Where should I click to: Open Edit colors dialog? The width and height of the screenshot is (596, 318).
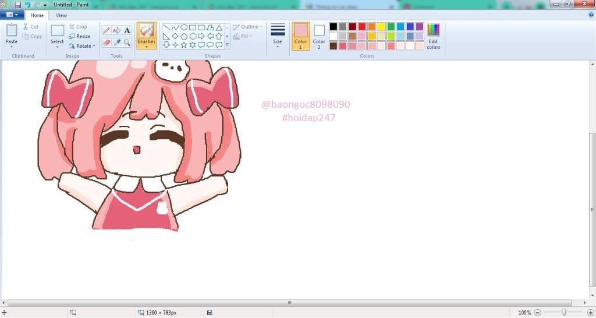coord(433,36)
